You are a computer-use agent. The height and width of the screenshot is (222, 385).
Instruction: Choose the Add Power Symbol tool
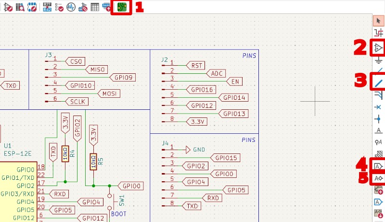tap(378, 60)
